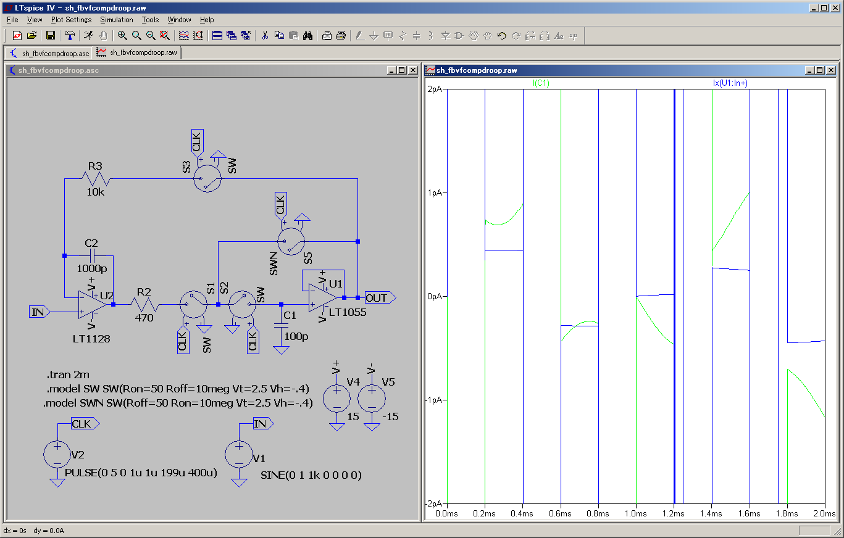This screenshot has height=538, width=844.
Task: Click the Print icon
Action: pos(341,36)
